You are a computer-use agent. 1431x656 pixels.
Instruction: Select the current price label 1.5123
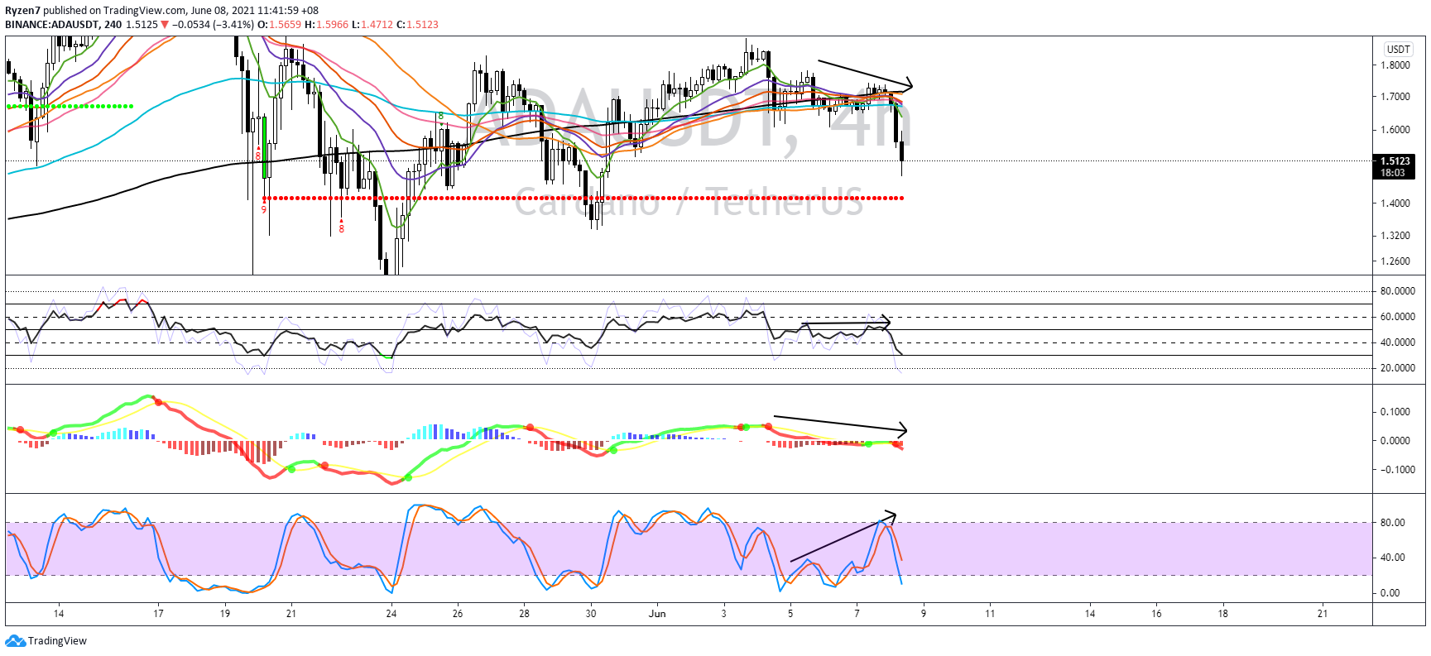(x=1395, y=161)
